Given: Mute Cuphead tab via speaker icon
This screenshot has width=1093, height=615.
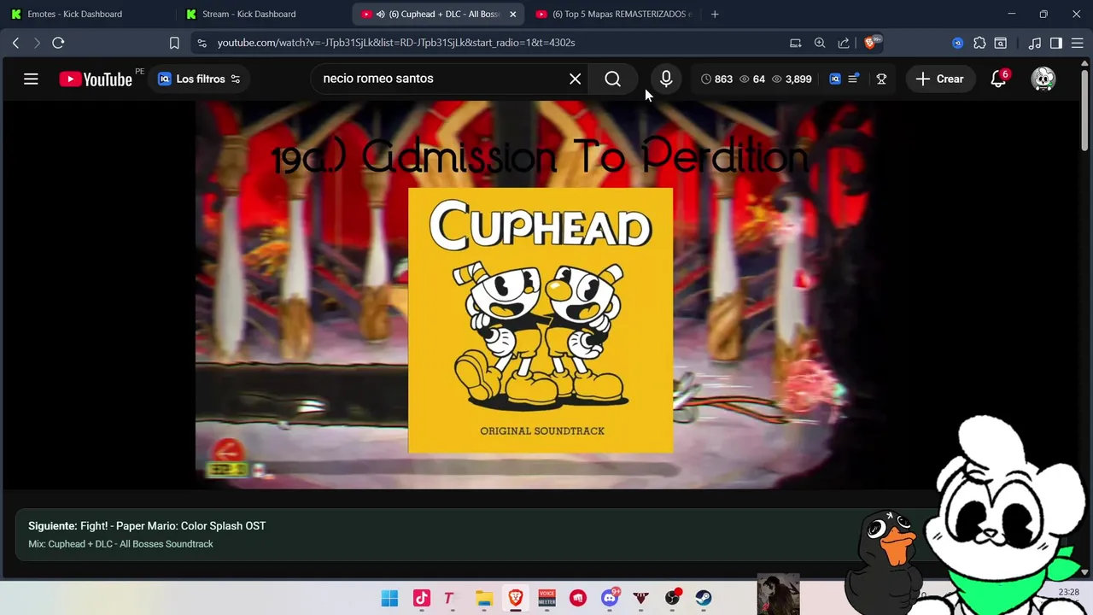Looking at the screenshot, I should [381, 14].
